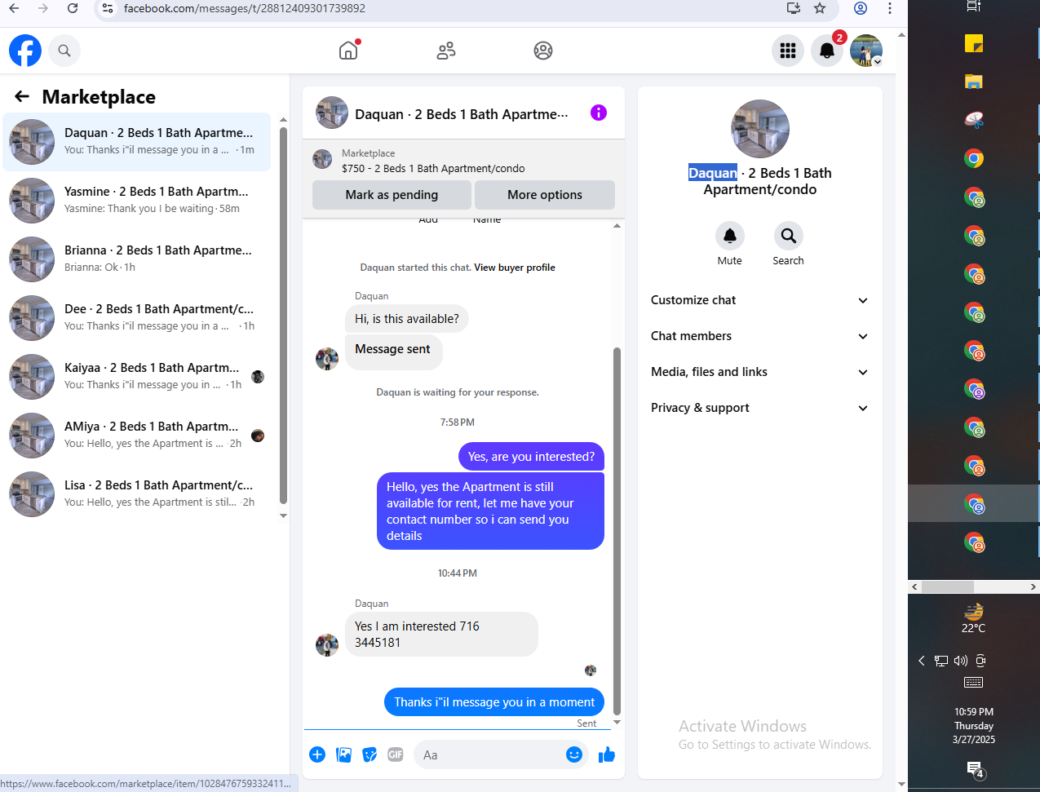Search in conversation using the Search icon
Screen dimensions: 1040x792
pyautogui.click(x=789, y=236)
